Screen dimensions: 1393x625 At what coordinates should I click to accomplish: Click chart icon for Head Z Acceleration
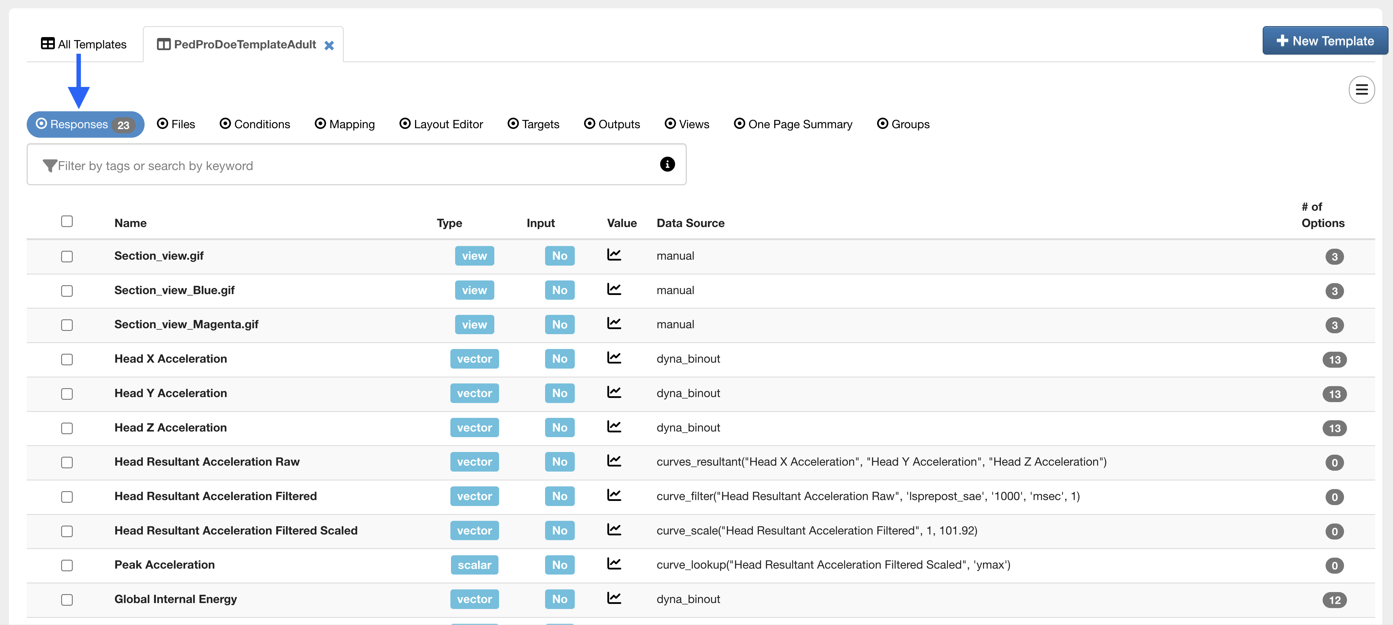(614, 426)
